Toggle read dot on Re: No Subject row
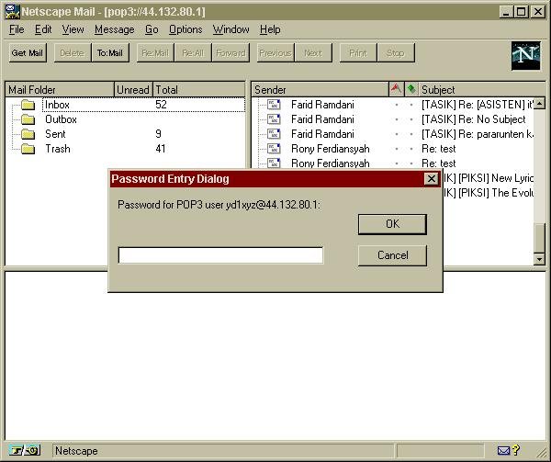The width and height of the screenshot is (551, 462). pos(411,119)
